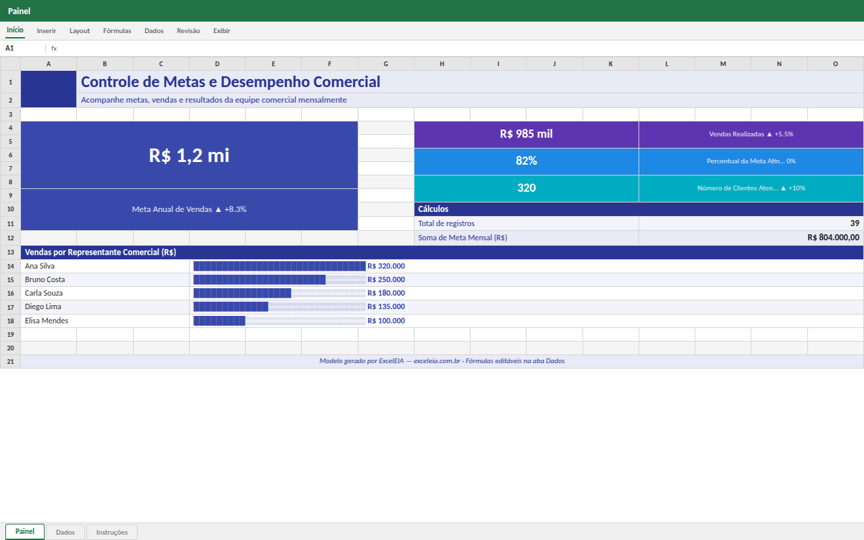Open the Fórmulas tab
Image resolution: width=864 pixels, height=540 pixels.
(x=117, y=31)
